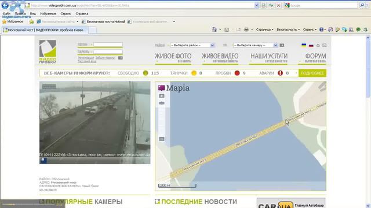Select the Московский мост browser tab
This screenshot has width=371, height=208.
[45, 30]
